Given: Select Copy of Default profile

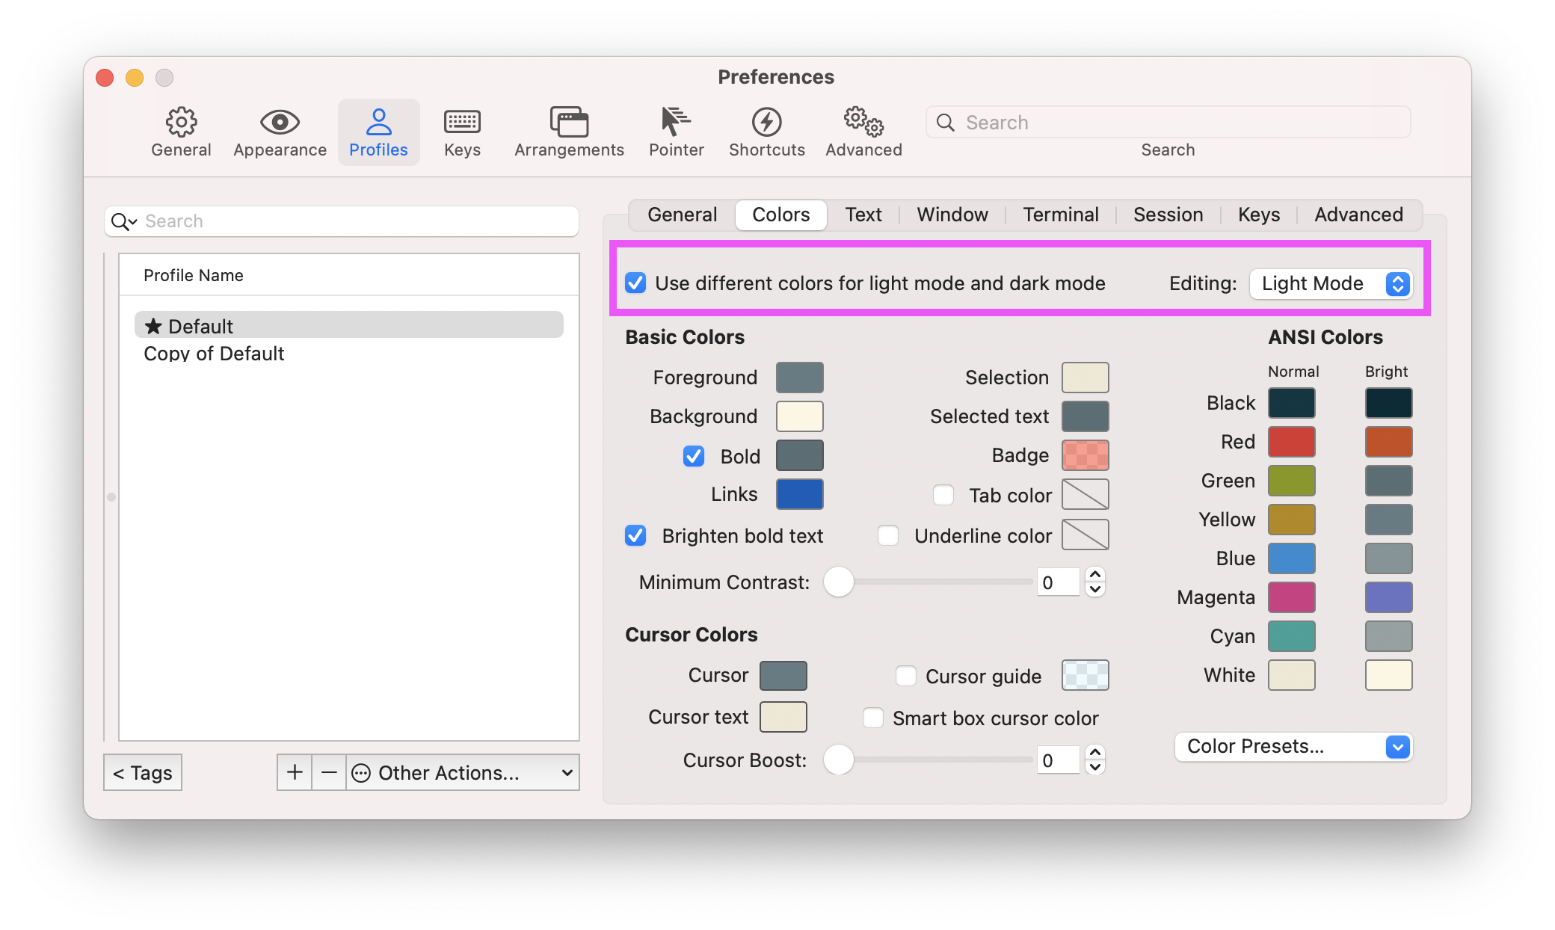Looking at the screenshot, I should [x=348, y=354].
